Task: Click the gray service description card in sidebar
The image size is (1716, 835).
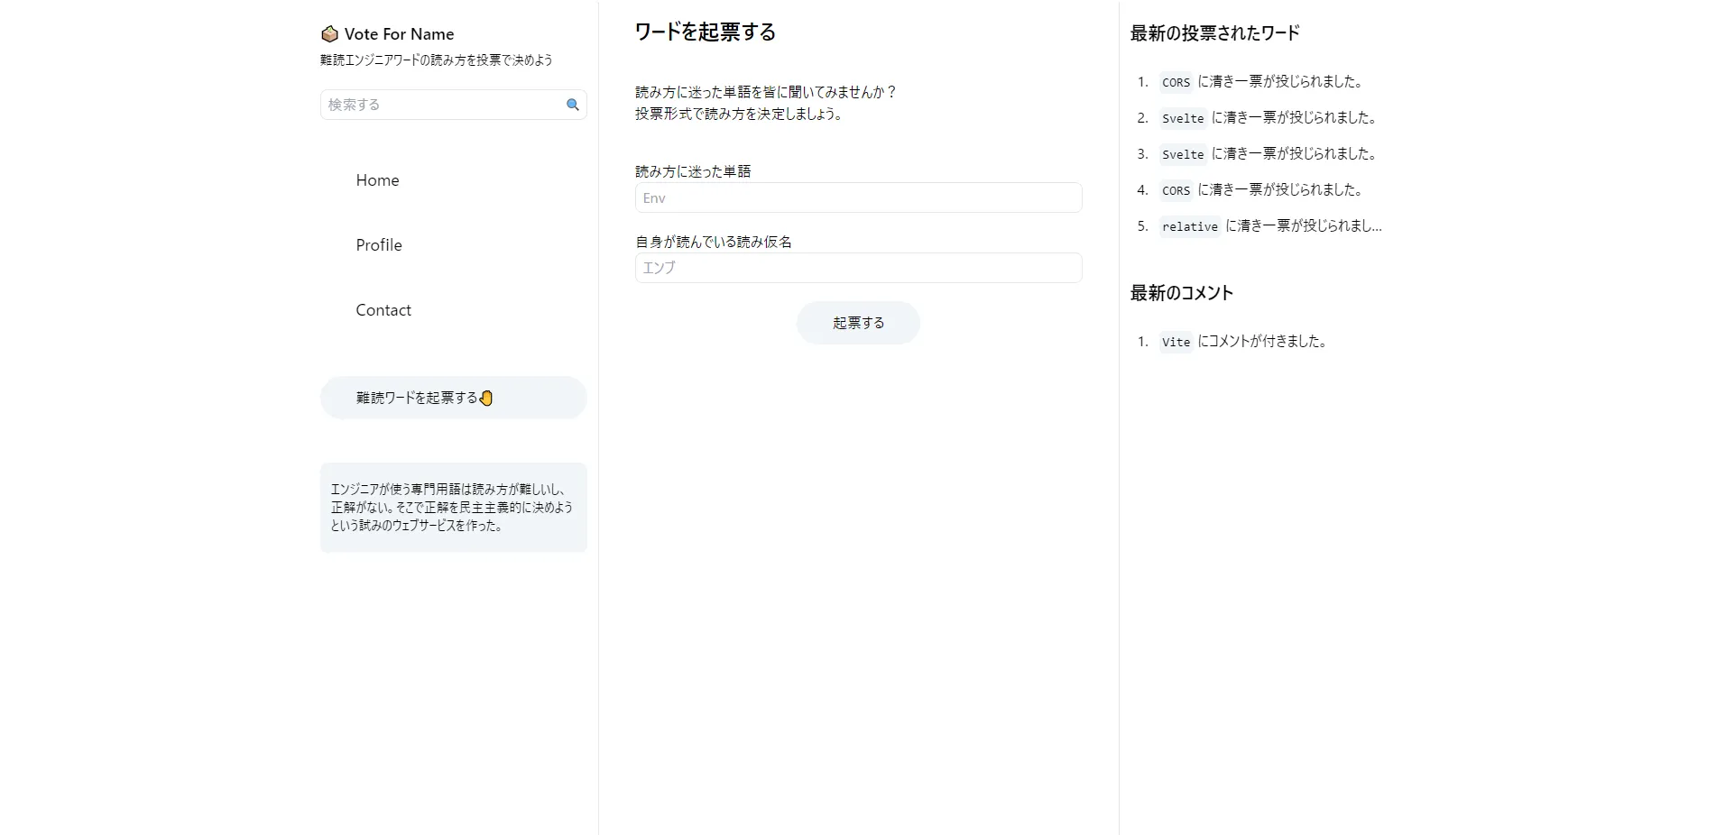Action: (x=454, y=508)
